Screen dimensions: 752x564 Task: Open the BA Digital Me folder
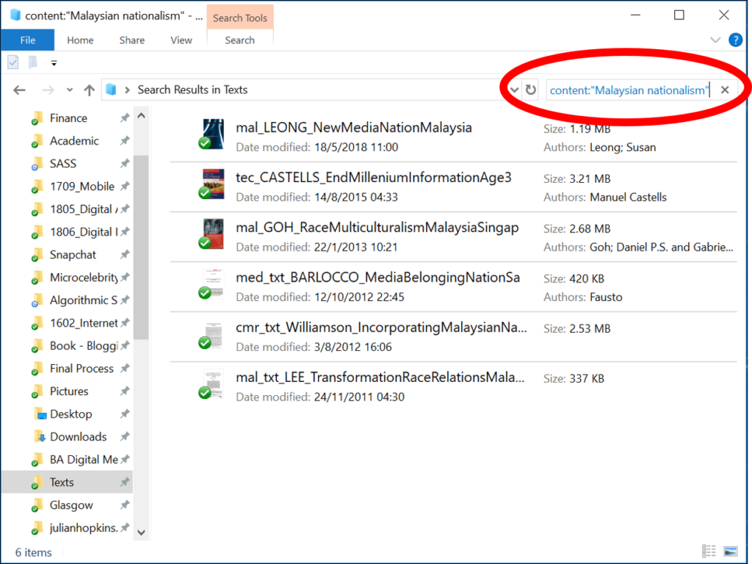[x=84, y=460]
